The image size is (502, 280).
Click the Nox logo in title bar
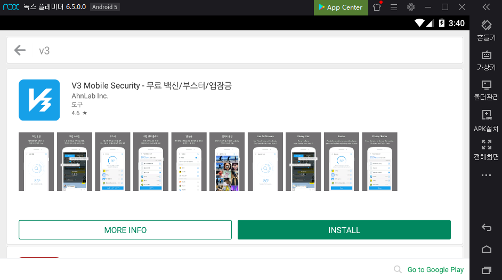coord(11,7)
